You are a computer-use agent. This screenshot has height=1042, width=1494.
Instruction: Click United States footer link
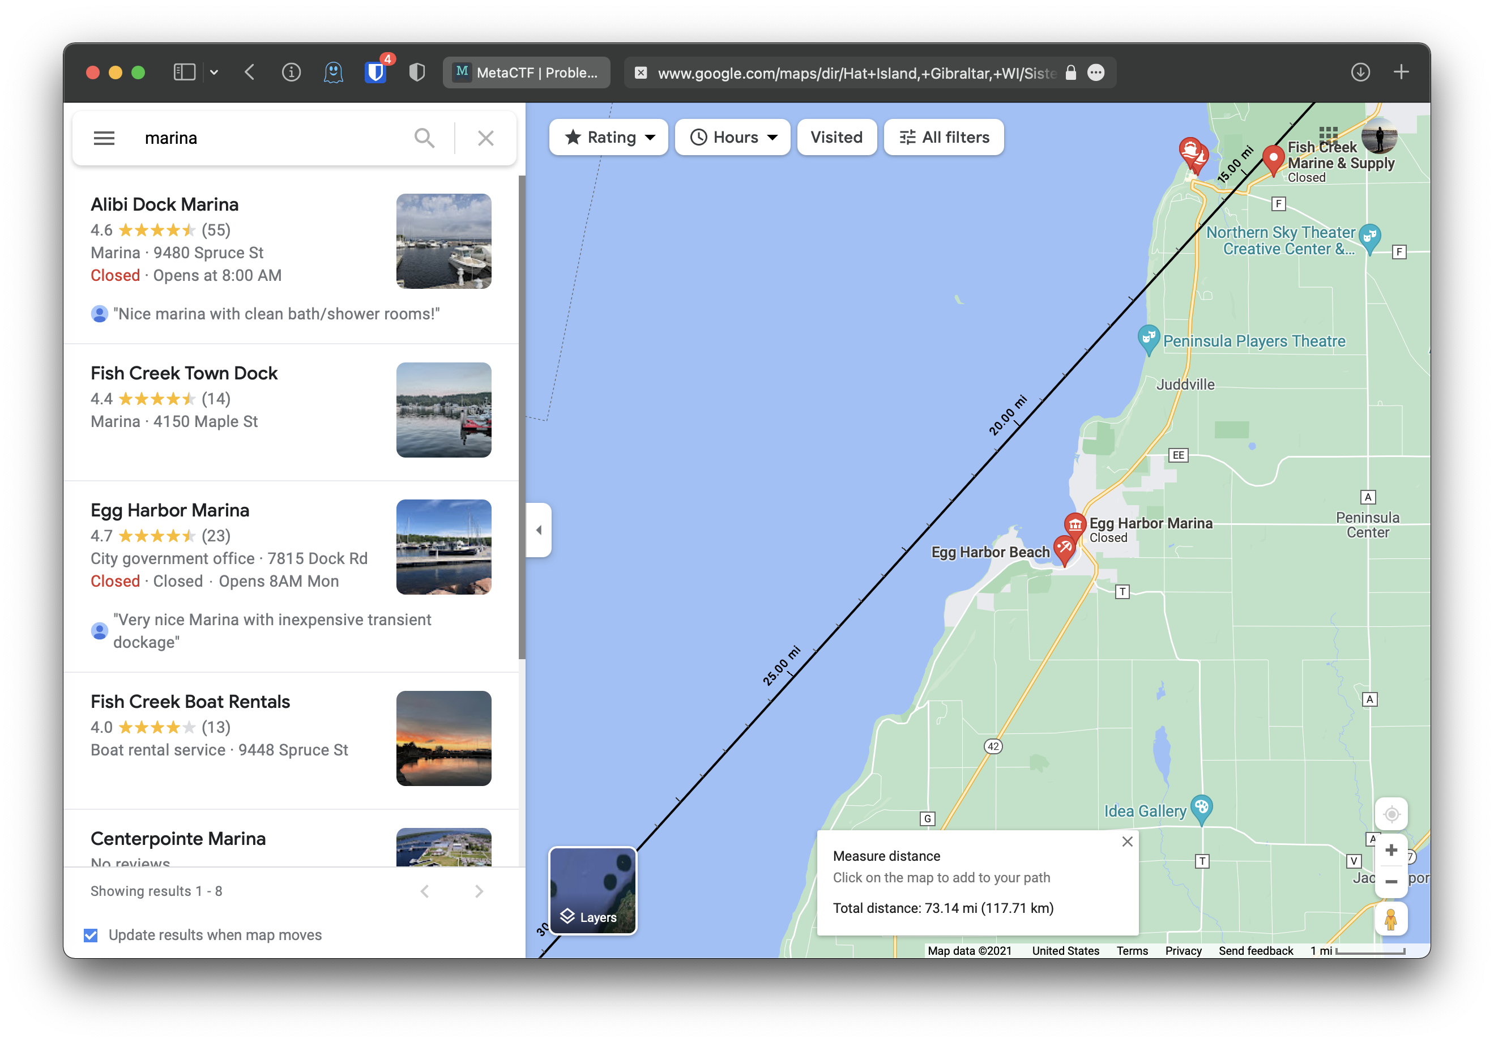click(1065, 950)
